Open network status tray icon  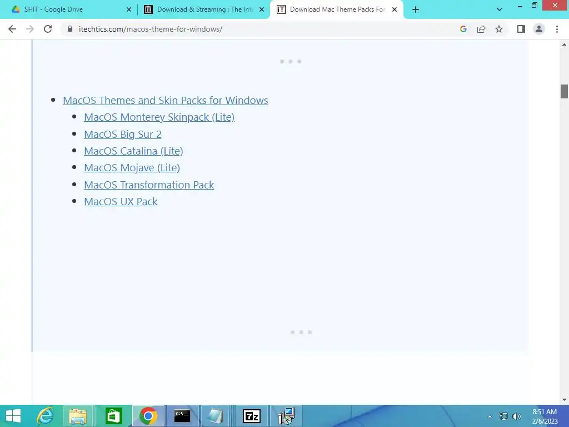coord(503,416)
